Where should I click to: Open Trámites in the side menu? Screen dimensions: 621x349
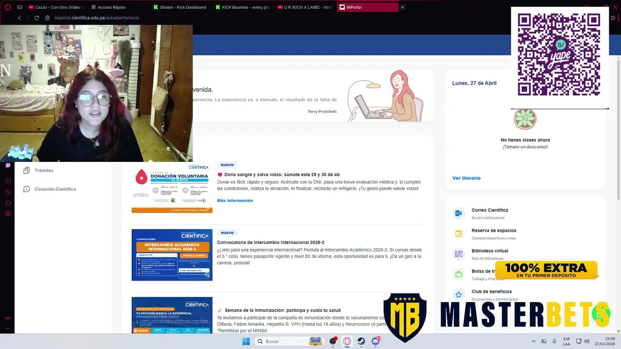click(x=44, y=170)
